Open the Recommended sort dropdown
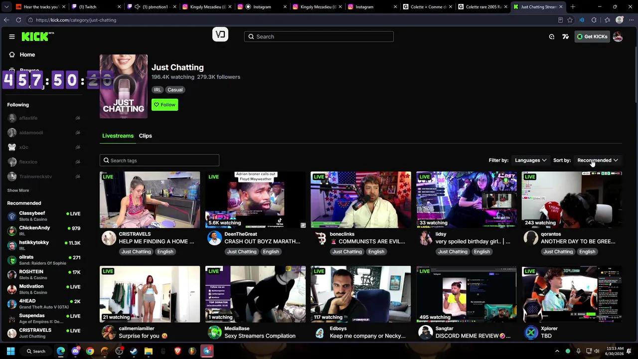 click(x=597, y=160)
